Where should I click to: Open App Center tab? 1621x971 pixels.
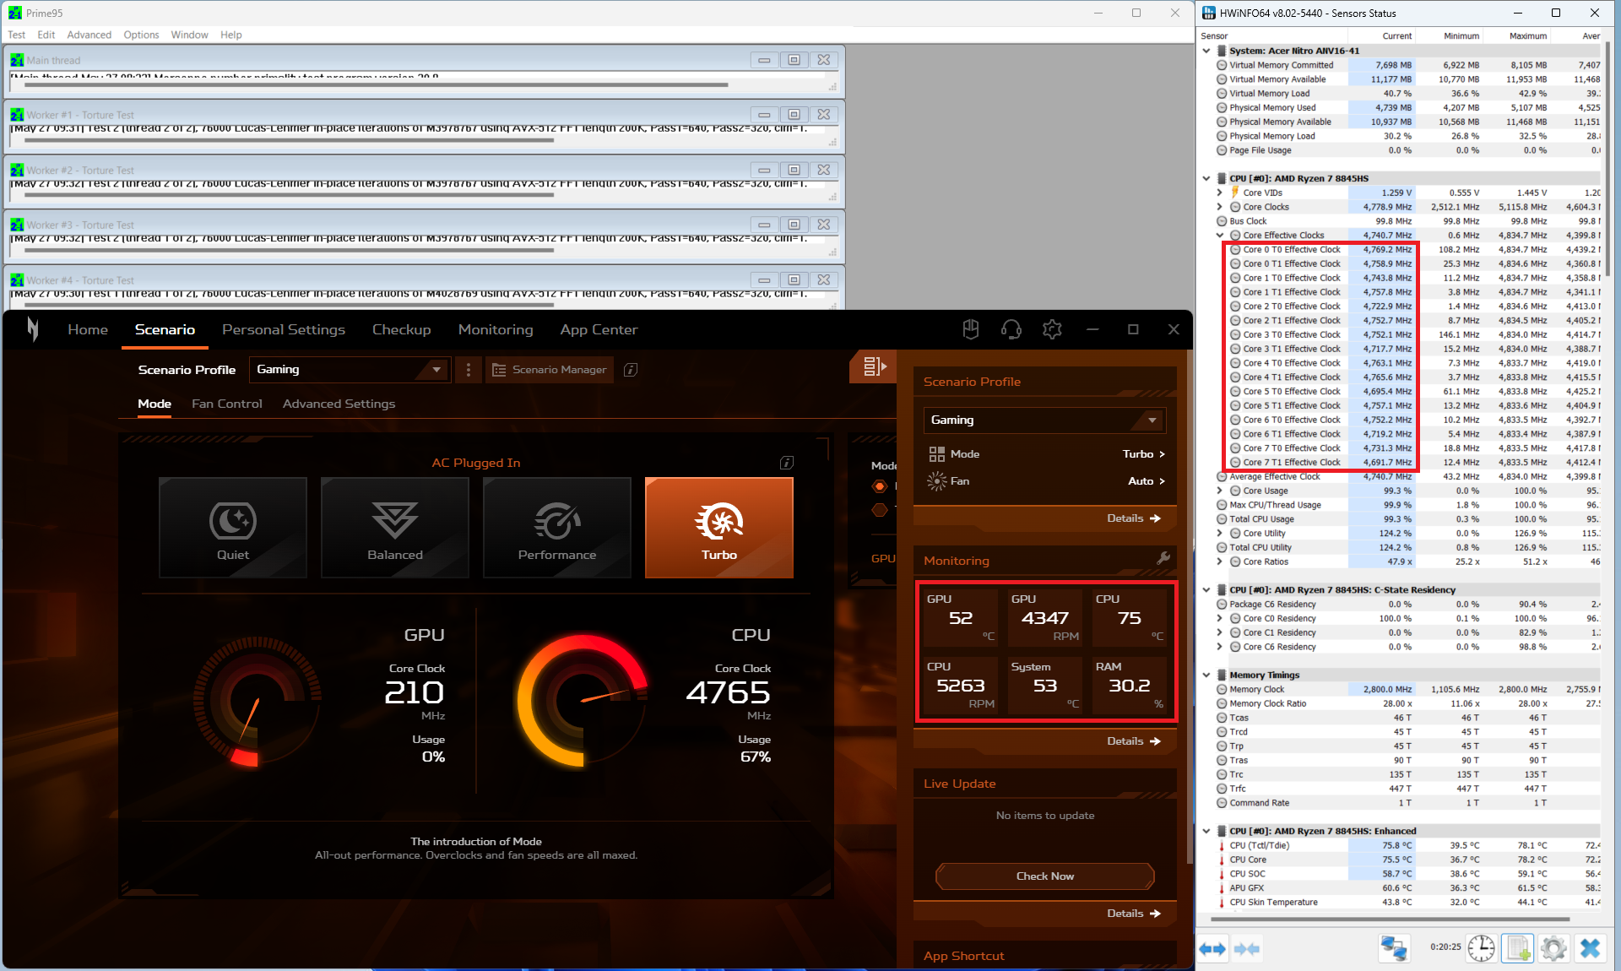point(599,329)
